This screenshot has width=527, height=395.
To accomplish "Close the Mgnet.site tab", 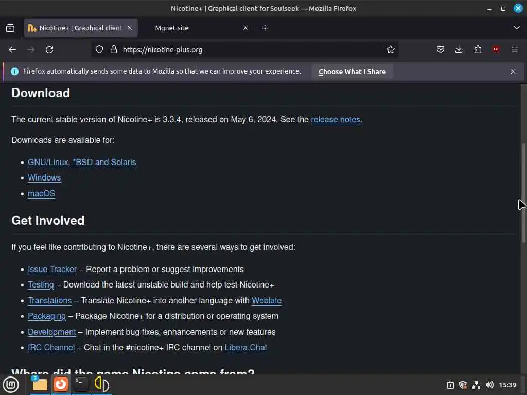I will 245,28.
